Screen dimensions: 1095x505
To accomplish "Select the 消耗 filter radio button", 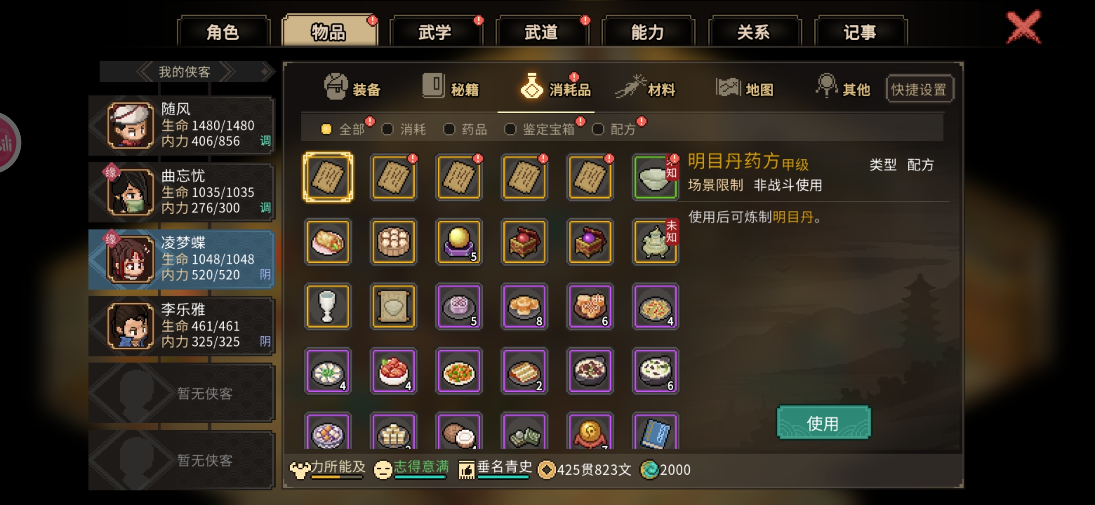I will [x=387, y=129].
